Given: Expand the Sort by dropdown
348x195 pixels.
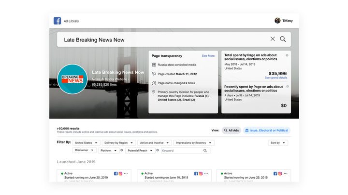Looking at the screenshot, I should pyautogui.click(x=277, y=143).
